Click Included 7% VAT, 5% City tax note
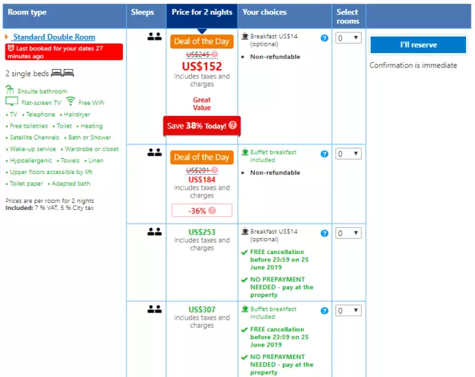 [50, 208]
